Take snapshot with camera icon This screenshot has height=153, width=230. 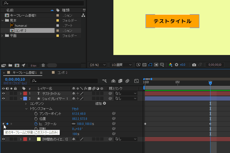(x=194, y=65)
